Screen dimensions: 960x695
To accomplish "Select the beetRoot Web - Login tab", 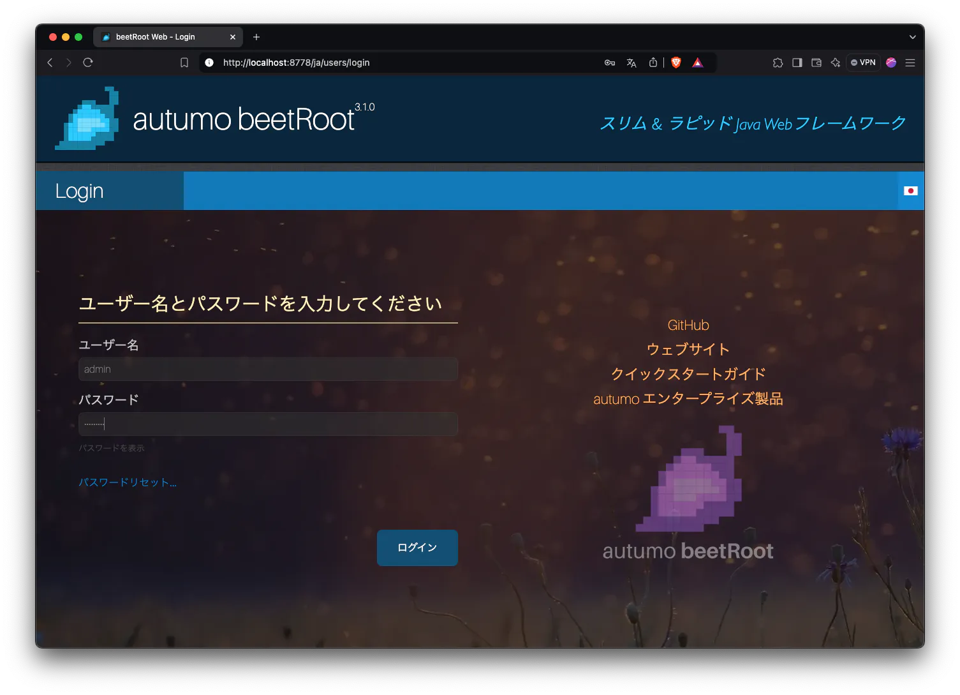I will [168, 37].
